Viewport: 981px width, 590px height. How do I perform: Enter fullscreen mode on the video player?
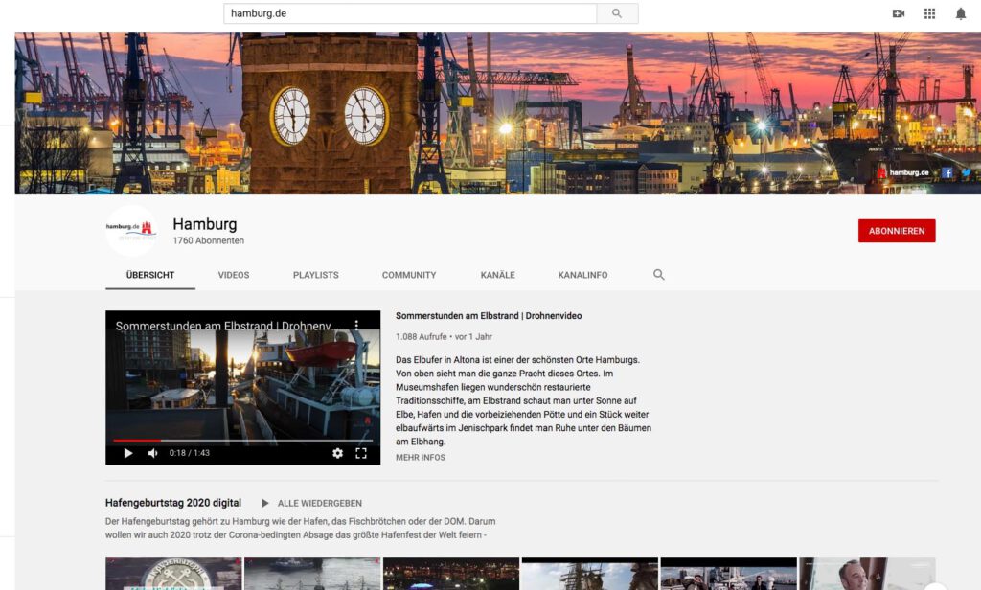click(361, 453)
